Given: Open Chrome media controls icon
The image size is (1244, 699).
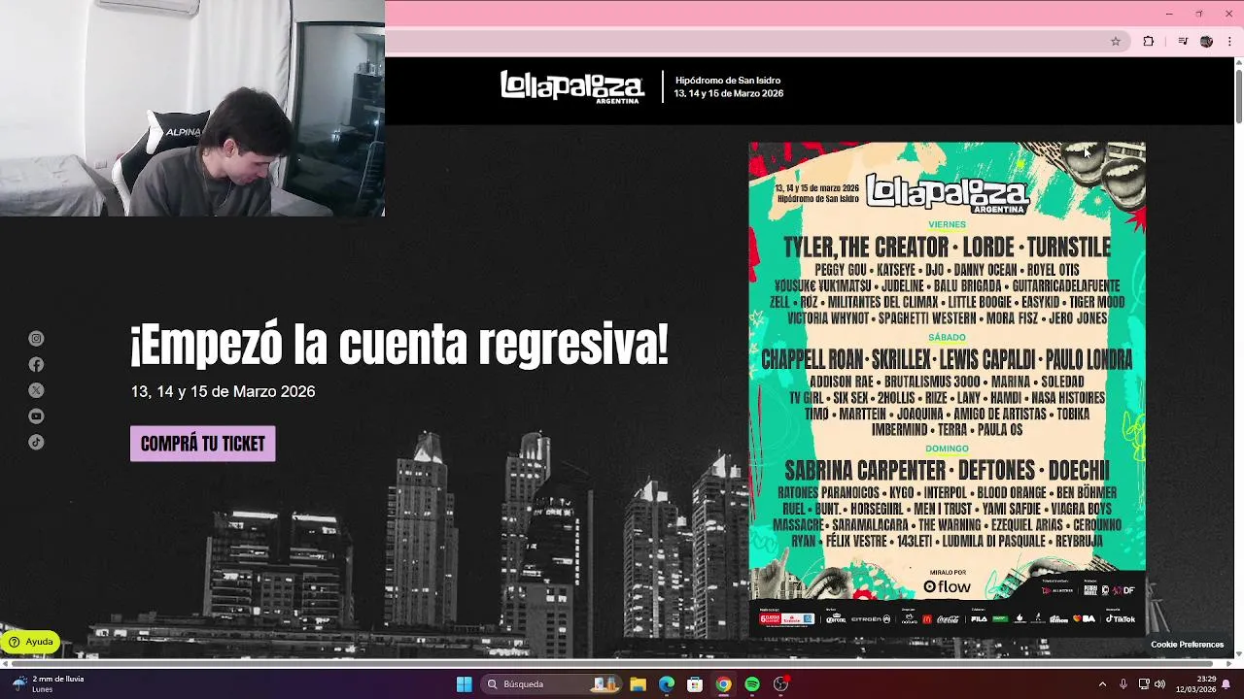Looking at the screenshot, I should pyautogui.click(x=1183, y=42).
